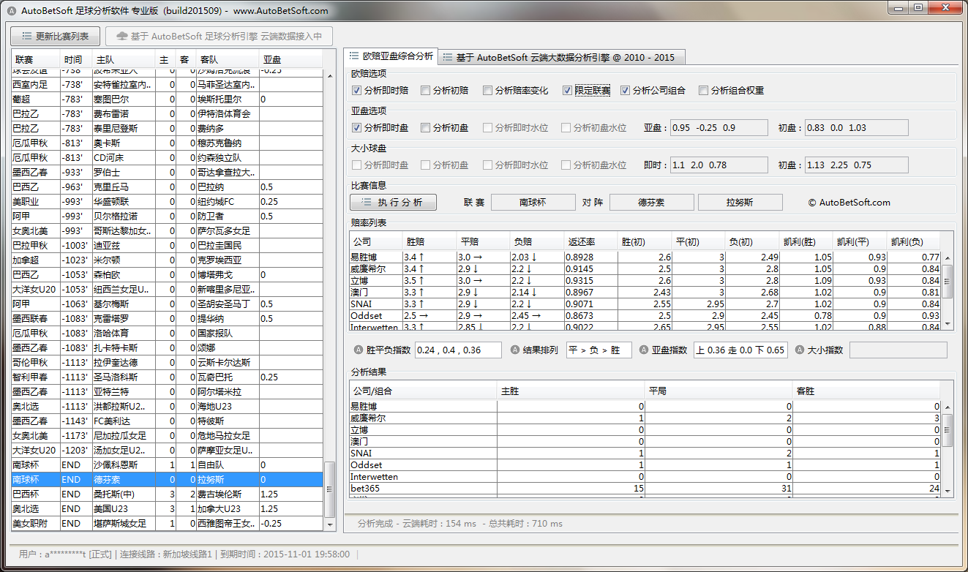Click the 大小指数 round A icon

[x=800, y=350]
